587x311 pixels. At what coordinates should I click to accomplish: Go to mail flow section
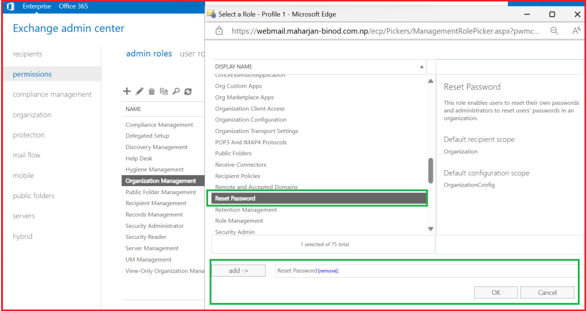pyautogui.click(x=26, y=155)
